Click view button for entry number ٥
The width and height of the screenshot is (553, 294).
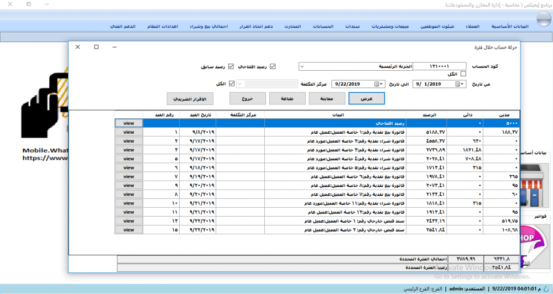click(x=129, y=159)
